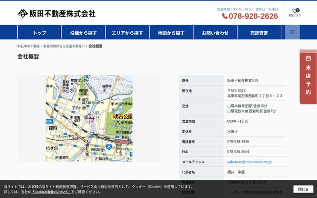Click the 会社概要 breadcrumb text
317x198 pixels.
[96, 46]
